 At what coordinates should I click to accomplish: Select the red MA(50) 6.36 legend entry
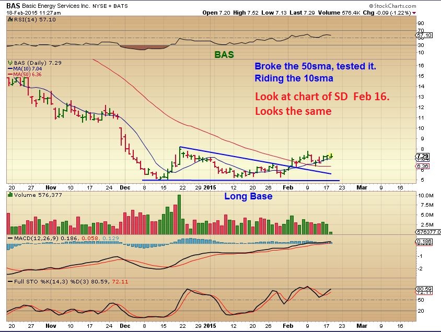(x=25, y=75)
